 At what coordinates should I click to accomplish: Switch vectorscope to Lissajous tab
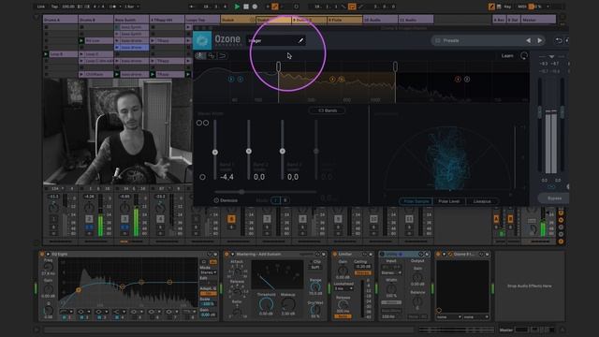(482, 201)
